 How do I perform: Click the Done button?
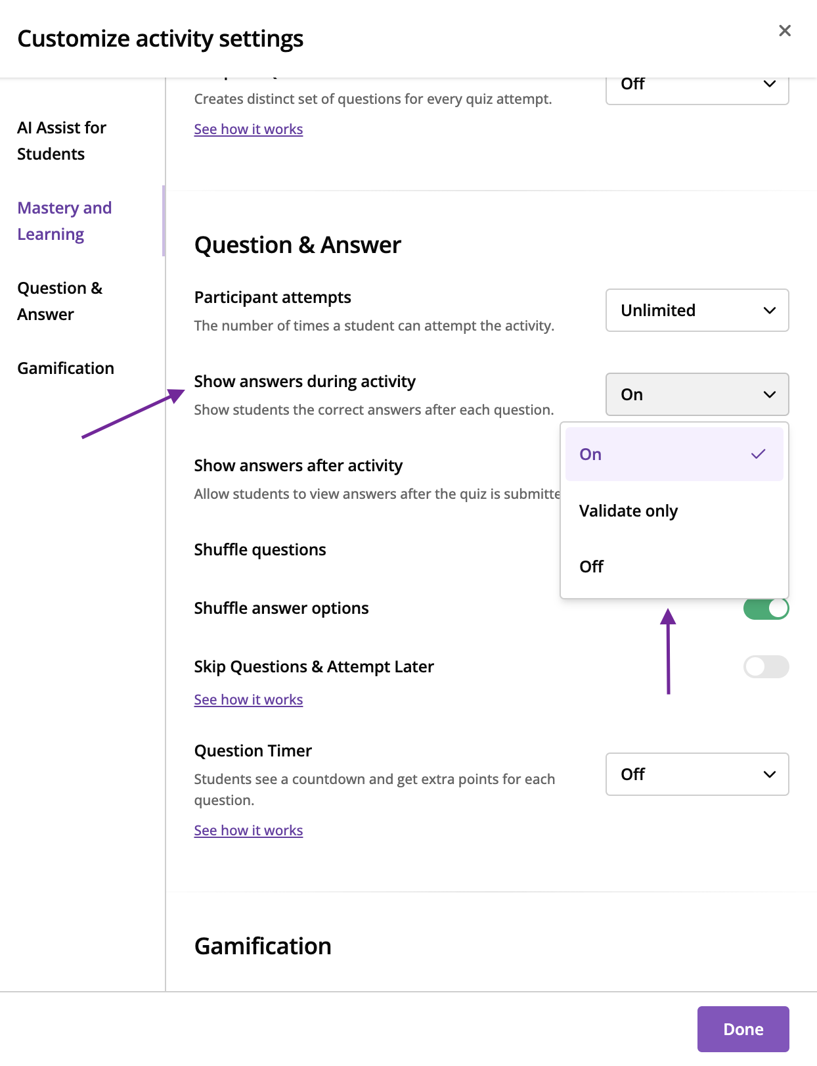tap(743, 1029)
